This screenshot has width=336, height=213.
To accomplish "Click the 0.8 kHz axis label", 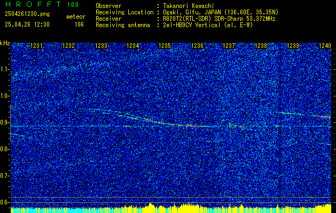I will tap(4, 149).
